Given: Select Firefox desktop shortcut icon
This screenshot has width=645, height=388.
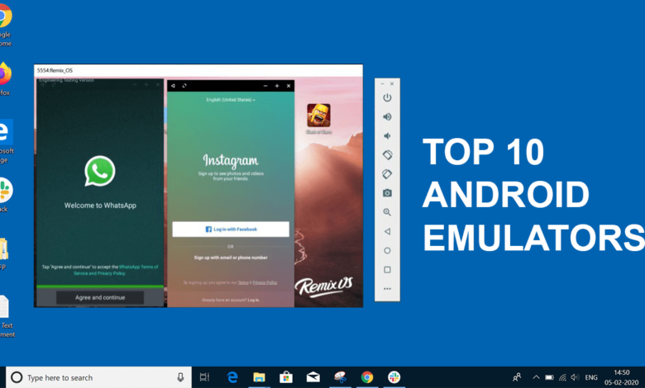Looking at the screenshot, I should (x=5, y=78).
